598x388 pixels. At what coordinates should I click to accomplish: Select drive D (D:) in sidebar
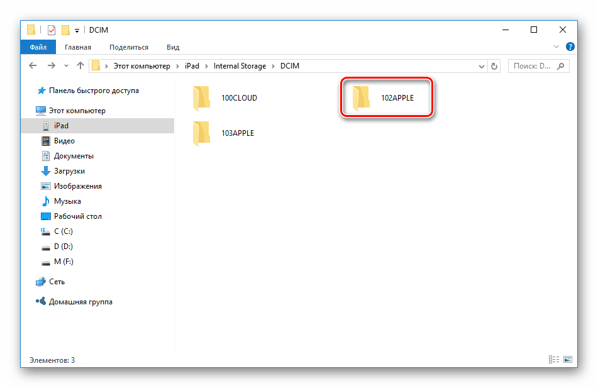coord(57,247)
